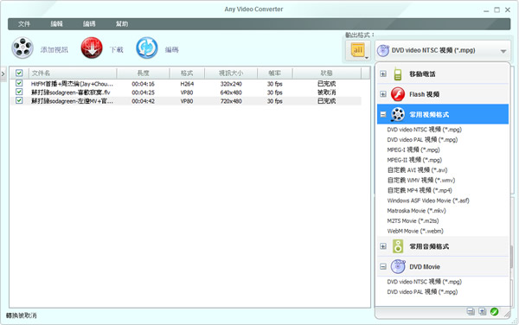Image resolution: width=519 pixels, height=325 pixels.
Task: Click the 640x480 video size cell
Action: point(231,92)
